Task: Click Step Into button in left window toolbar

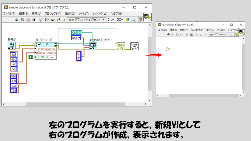Action: pyautogui.click(x=53, y=20)
